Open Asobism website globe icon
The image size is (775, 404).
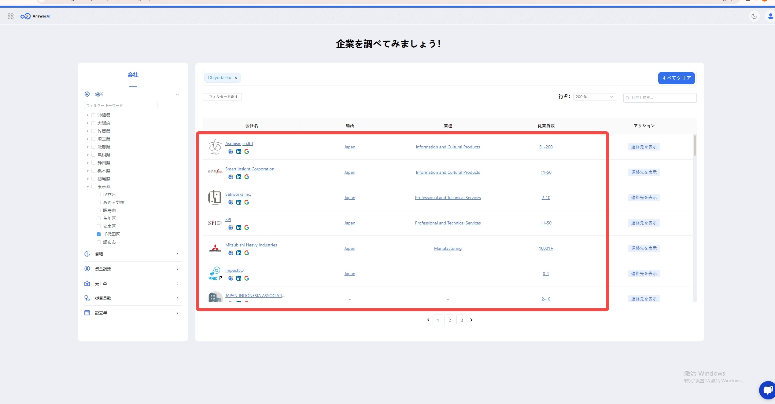tap(231, 151)
